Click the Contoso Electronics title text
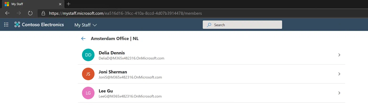The image size is (368, 112). coord(43,25)
